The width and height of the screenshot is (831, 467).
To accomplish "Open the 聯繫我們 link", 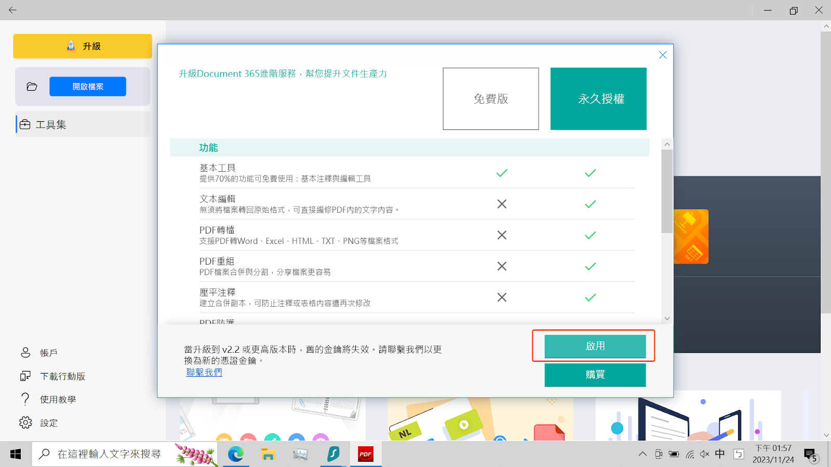I will [204, 373].
